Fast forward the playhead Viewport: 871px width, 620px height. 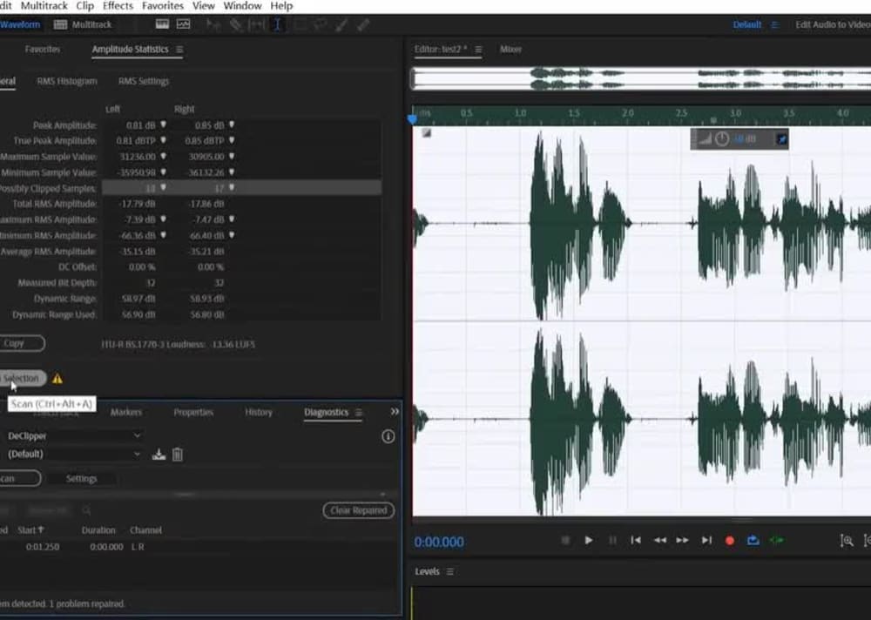(683, 541)
